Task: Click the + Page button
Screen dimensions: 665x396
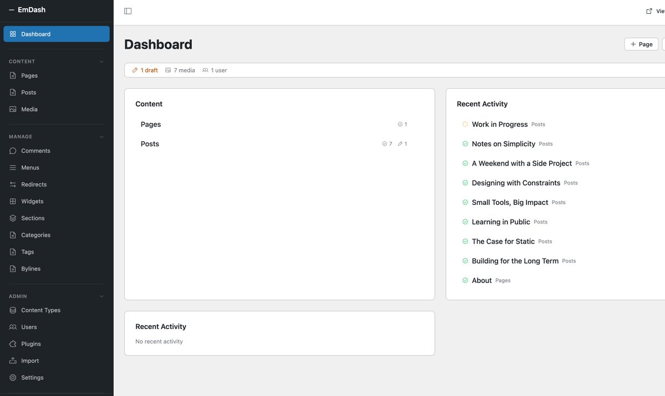Action: (641, 44)
